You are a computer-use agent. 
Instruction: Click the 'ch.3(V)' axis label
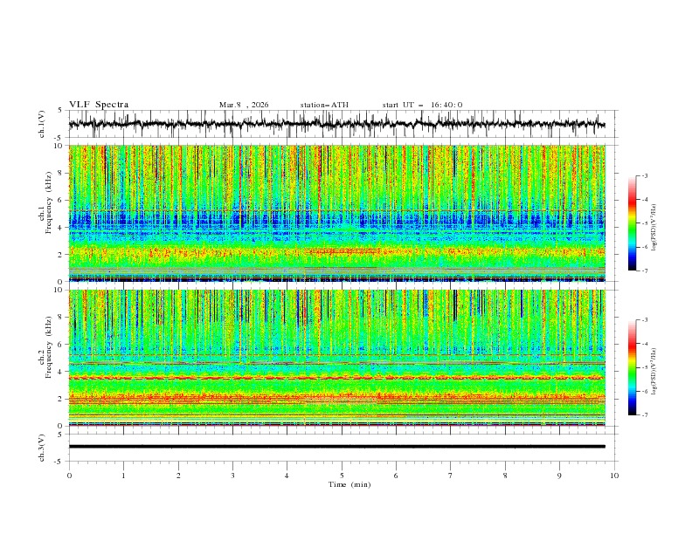(42, 448)
